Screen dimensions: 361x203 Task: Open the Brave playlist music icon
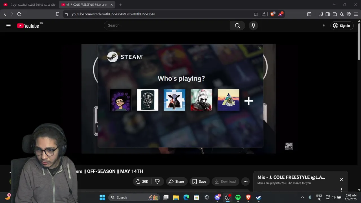[321, 14]
